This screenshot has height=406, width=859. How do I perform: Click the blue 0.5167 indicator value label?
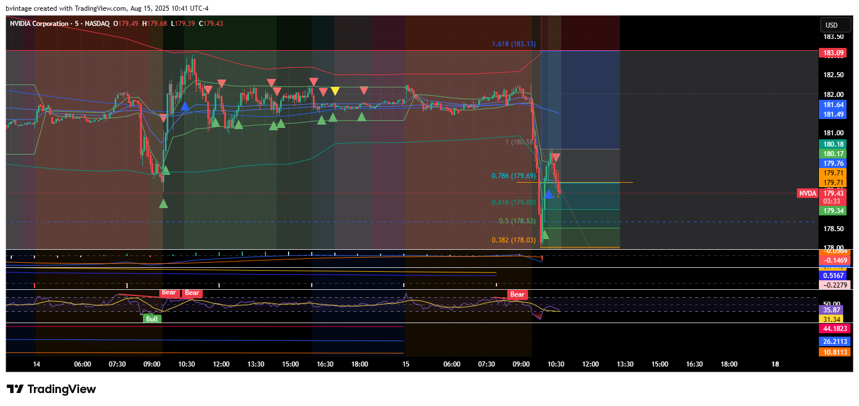point(834,275)
